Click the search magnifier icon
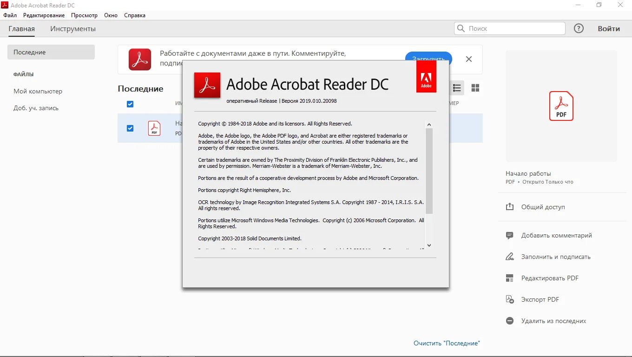Screen dimensions: 632x357 (461, 28)
